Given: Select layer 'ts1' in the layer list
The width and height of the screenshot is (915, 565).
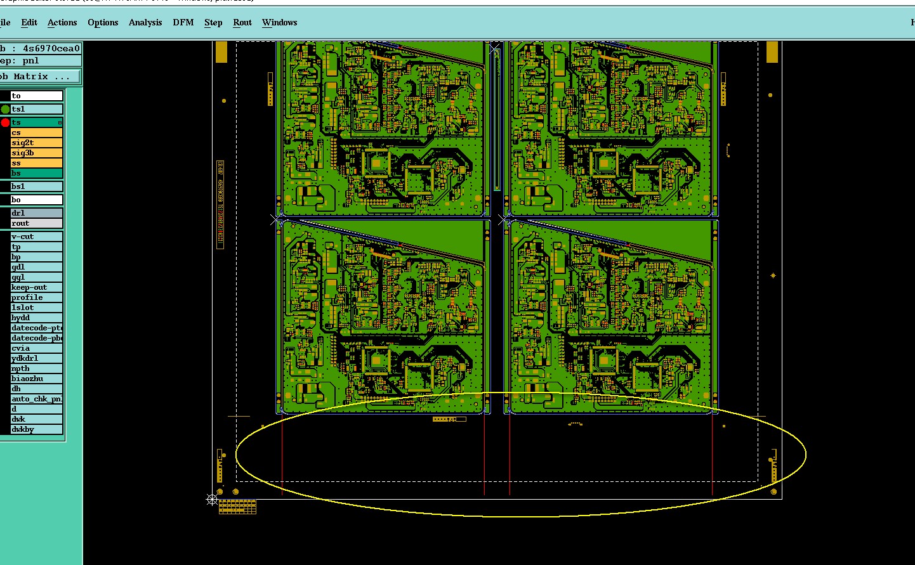Looking at the screenshot, I should click(37, 109).
